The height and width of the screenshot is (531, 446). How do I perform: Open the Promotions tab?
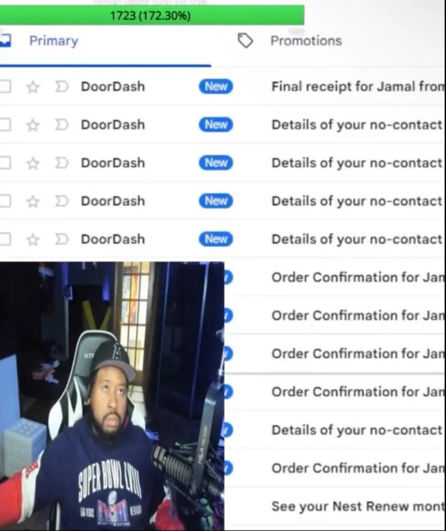306,41
